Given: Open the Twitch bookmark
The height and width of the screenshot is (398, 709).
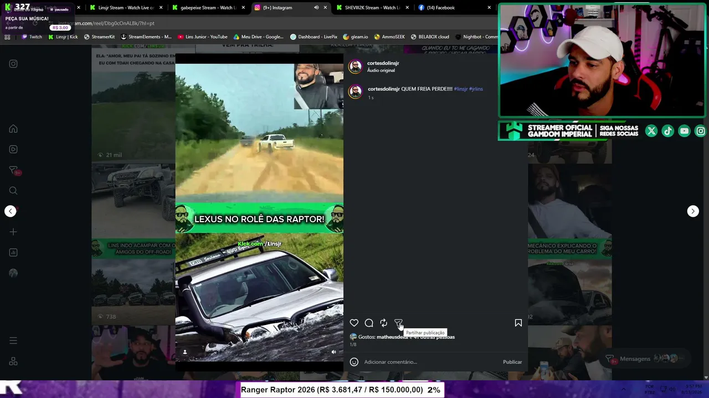Looking at the screenshot, I should (32, 37).
